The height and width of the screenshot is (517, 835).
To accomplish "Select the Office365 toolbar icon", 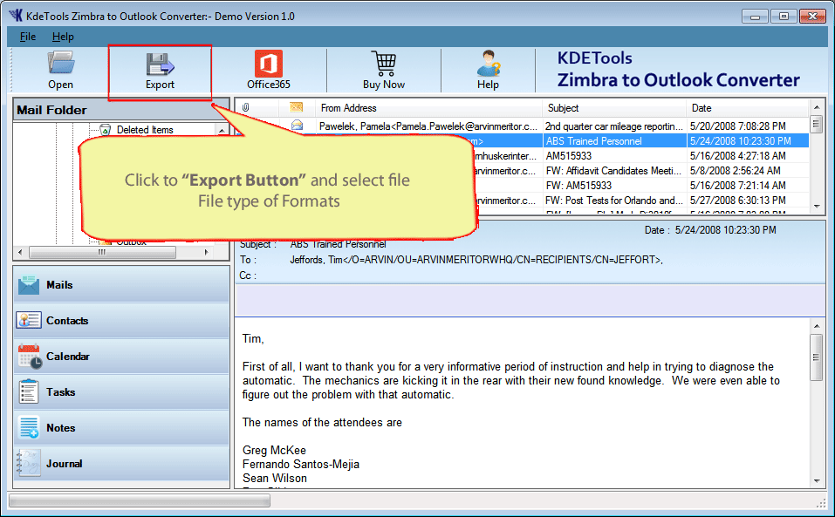I will [x=269, y=64].
